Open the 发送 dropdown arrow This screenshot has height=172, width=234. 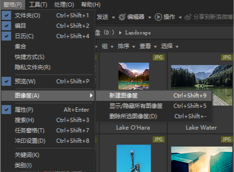coord(113,17)
